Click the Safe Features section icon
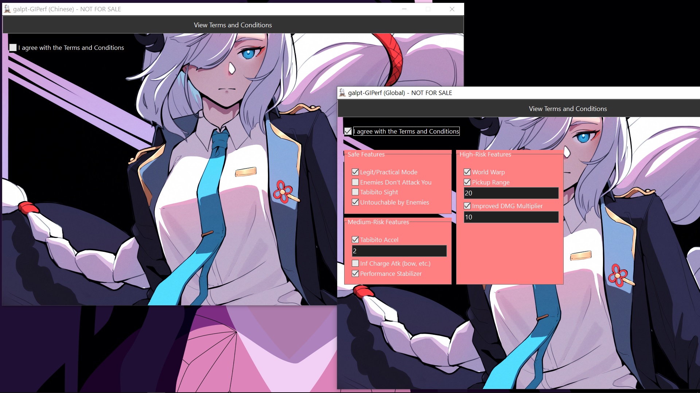 tap(366, 154)
